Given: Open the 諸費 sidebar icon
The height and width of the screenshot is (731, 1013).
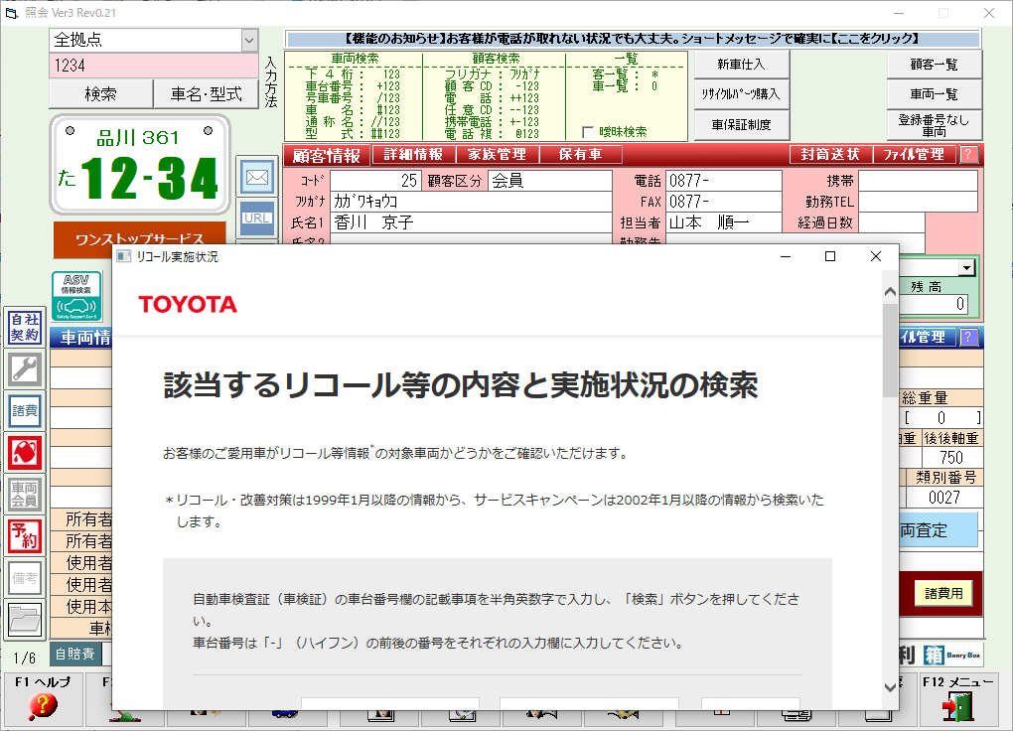Looking at the screenshot, I should pos(25,411).
